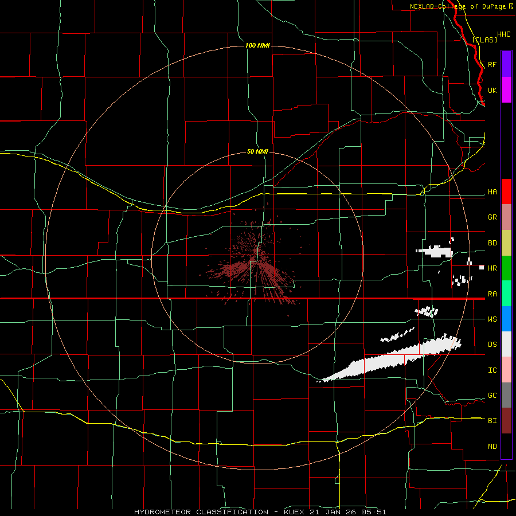Click the DS legend label
Image resolution: width=516 pixels, height=516 pixels.
(x=492, y=345)
